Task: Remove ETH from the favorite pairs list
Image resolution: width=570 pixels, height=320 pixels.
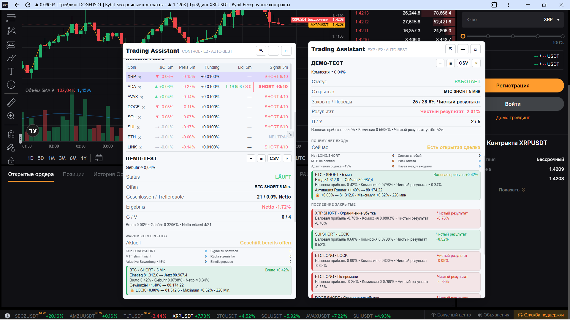Action: (140, 137)
